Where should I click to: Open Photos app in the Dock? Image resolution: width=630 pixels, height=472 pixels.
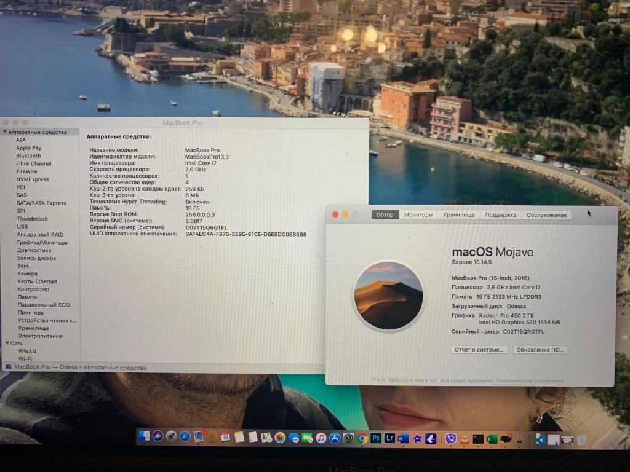coord(280,438)
